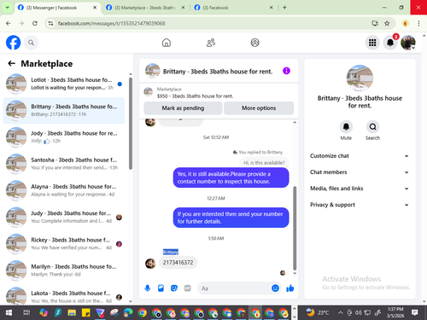Choose a GIF from the GIF icon

[x=187, y=288]
